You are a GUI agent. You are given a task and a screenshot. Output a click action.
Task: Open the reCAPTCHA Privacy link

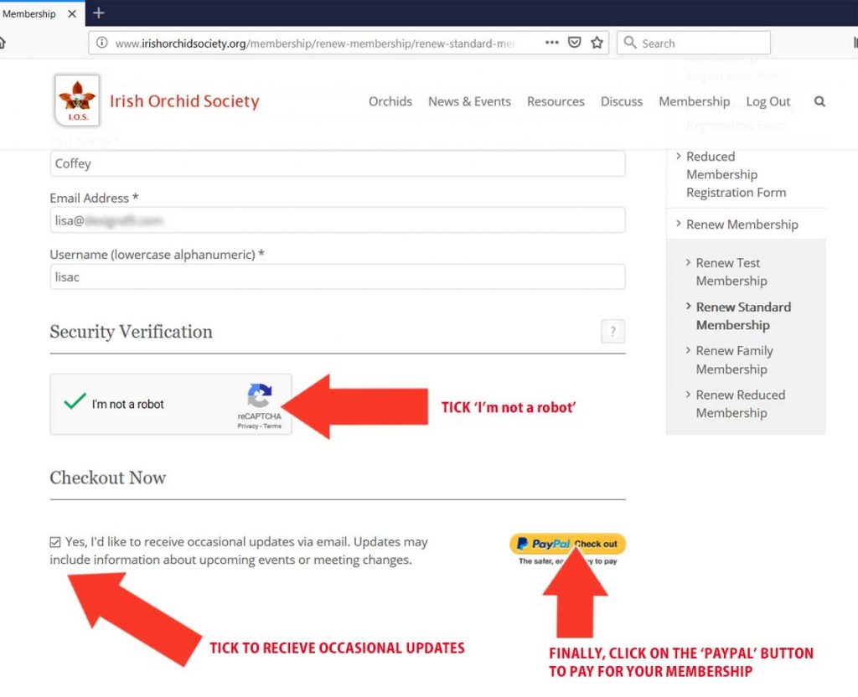(x=247, y=426)
